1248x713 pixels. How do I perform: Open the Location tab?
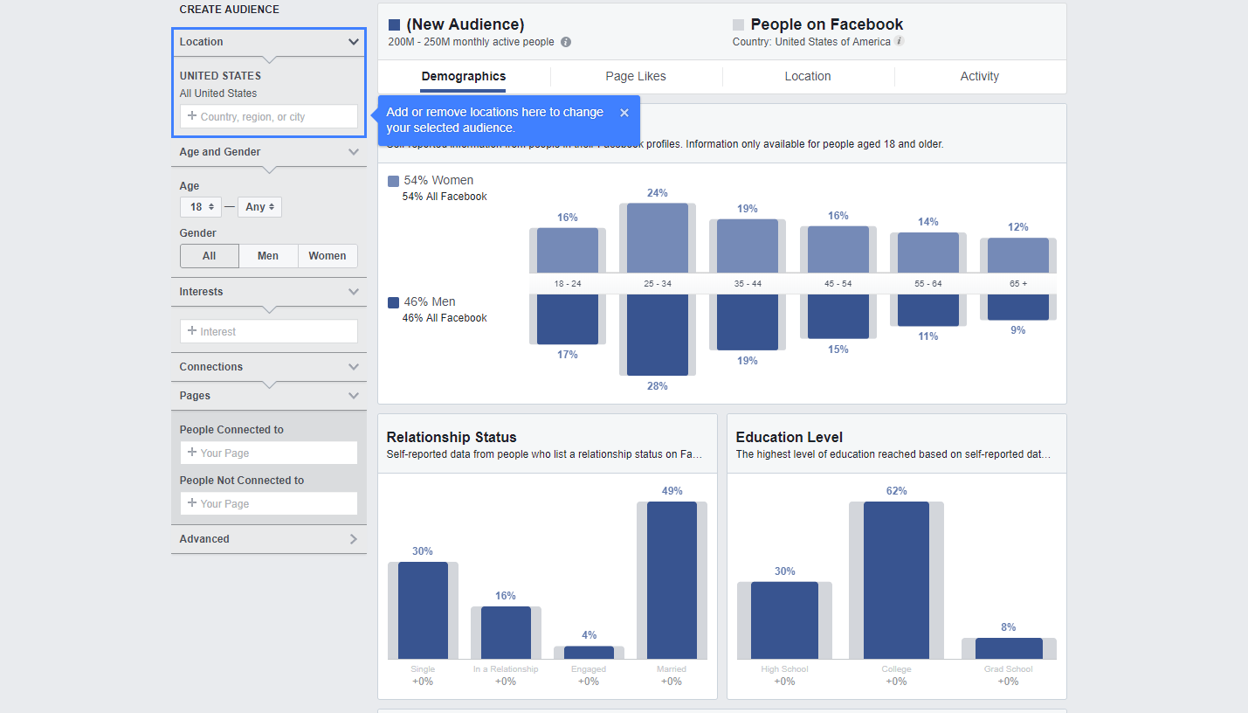(x=807, y=76)
